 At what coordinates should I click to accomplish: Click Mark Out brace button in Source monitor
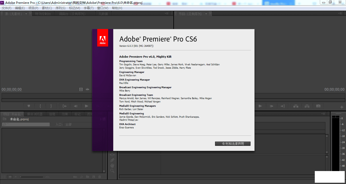(51, 106)
